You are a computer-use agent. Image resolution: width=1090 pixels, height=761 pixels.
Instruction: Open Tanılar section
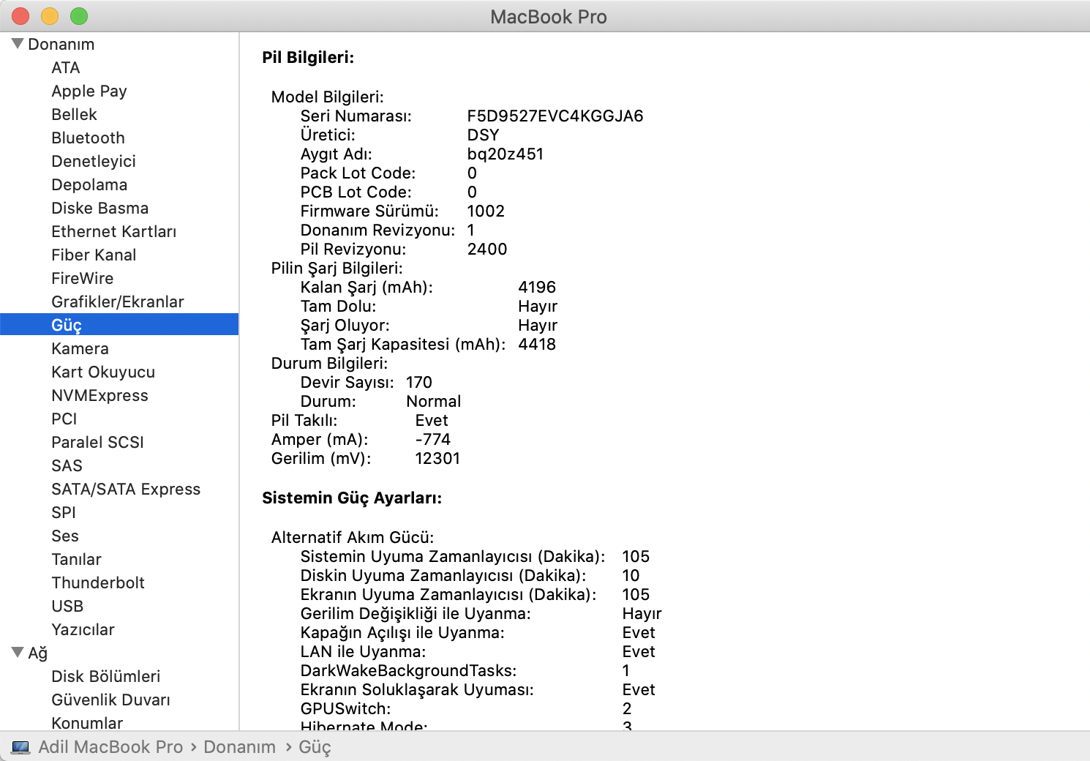[76, 560]
